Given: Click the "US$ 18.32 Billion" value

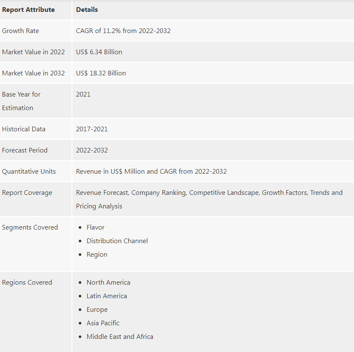Looking at the screenshot, I should coord(101,73).
